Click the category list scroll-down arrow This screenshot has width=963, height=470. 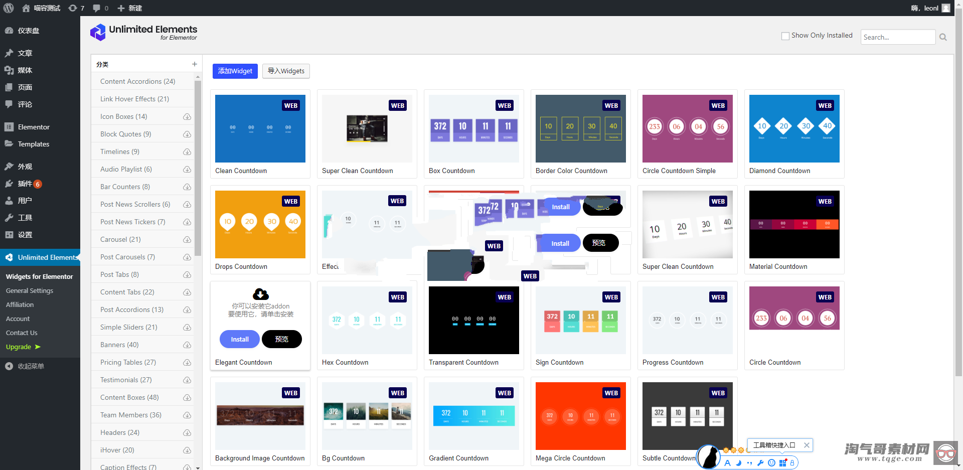pos(198,467)
